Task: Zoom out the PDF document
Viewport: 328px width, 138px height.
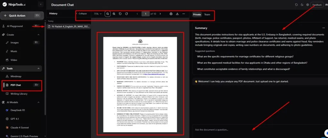Action: [108, 14]
